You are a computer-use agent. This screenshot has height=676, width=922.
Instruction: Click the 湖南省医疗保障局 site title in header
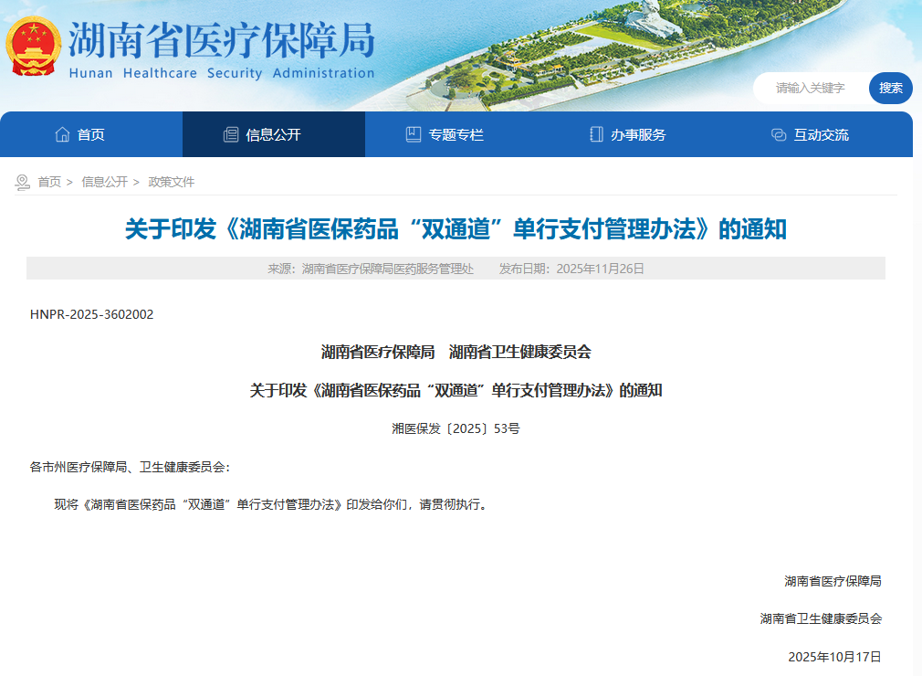click(x=221, y=41)
